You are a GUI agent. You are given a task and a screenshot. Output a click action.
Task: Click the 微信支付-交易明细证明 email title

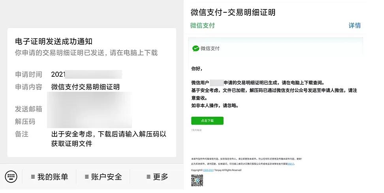pos(233,12)
